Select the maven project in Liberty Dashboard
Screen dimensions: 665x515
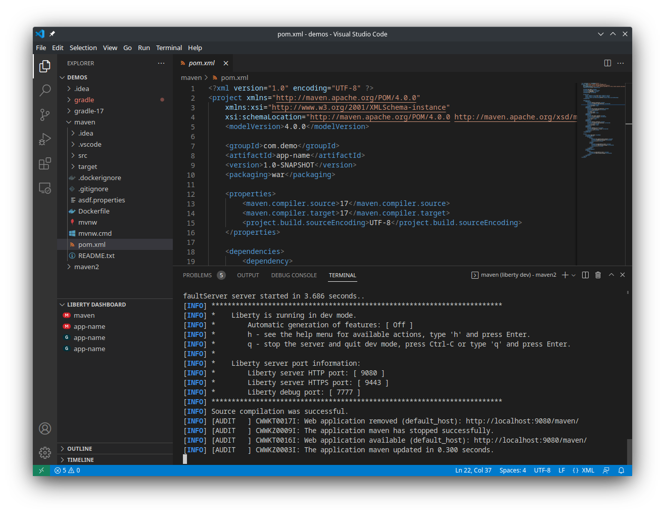[x=115, y=315]
